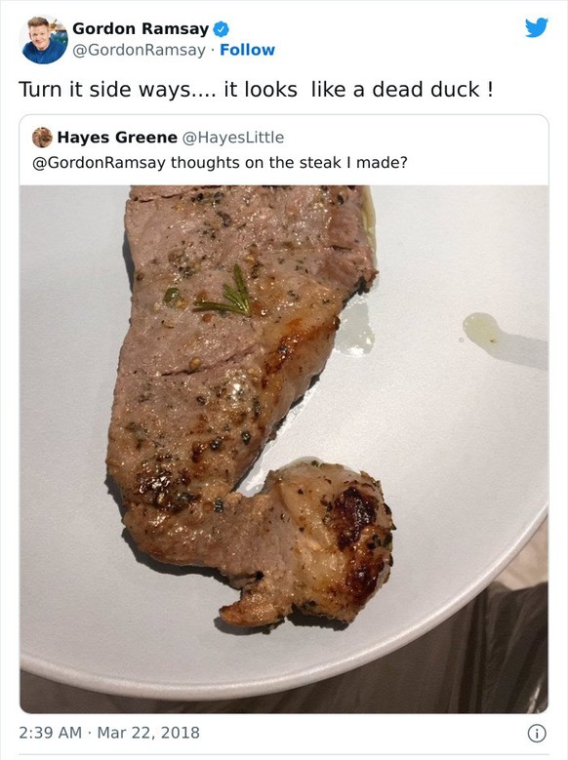
Task: Click the oil drop on the plate
Action: (x=482, y=329)
